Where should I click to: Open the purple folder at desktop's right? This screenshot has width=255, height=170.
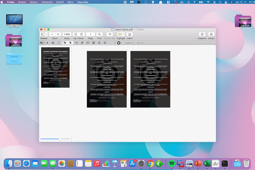(243, 21)
